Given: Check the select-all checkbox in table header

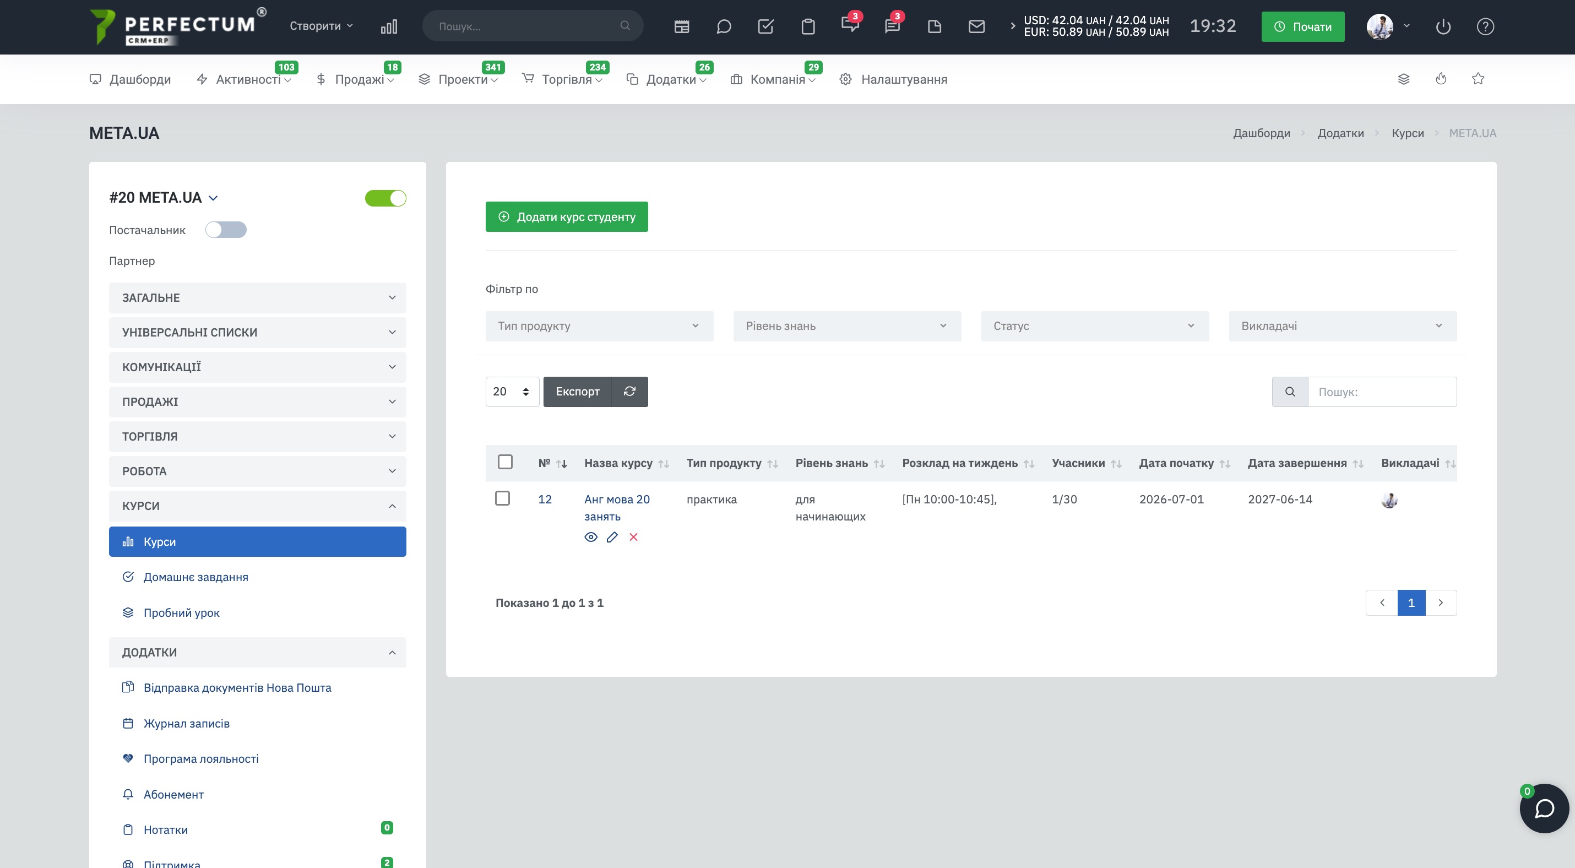Looking at the screenshot, I should pos(505,462).
